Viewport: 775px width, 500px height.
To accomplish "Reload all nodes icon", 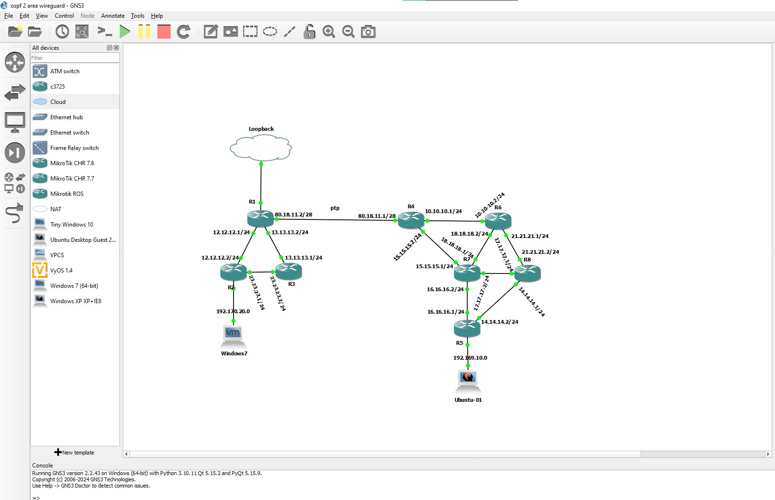I will [184, 32].
